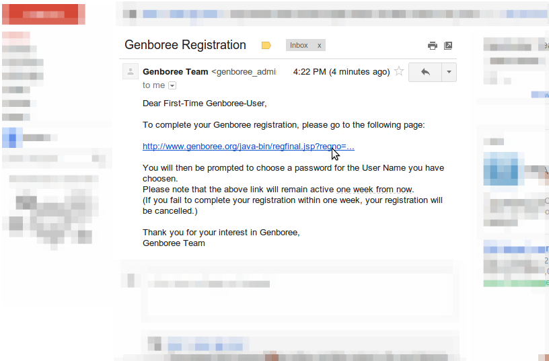The width and height of the screenshot is (549, 361).
Task: Click the 'Genboree Team' signature line
Action: click(174, 243)
